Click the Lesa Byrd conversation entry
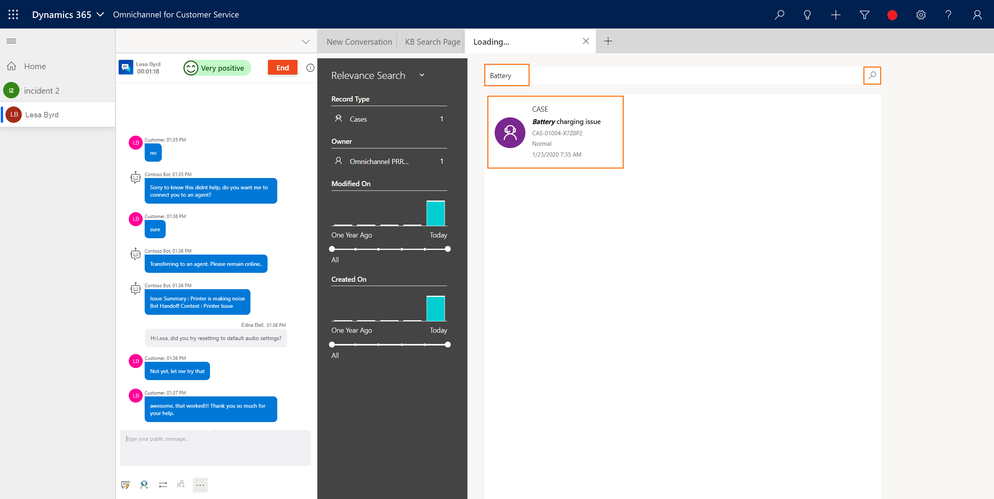 tap(57, 115)
